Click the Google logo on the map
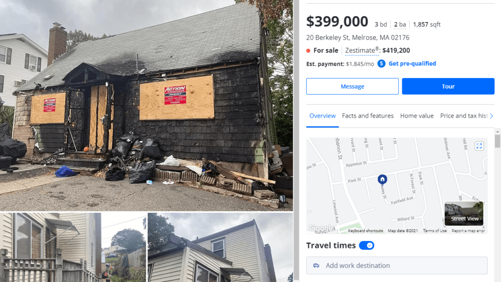The height and width of the screenshot is (282, 501). [322, 228]
